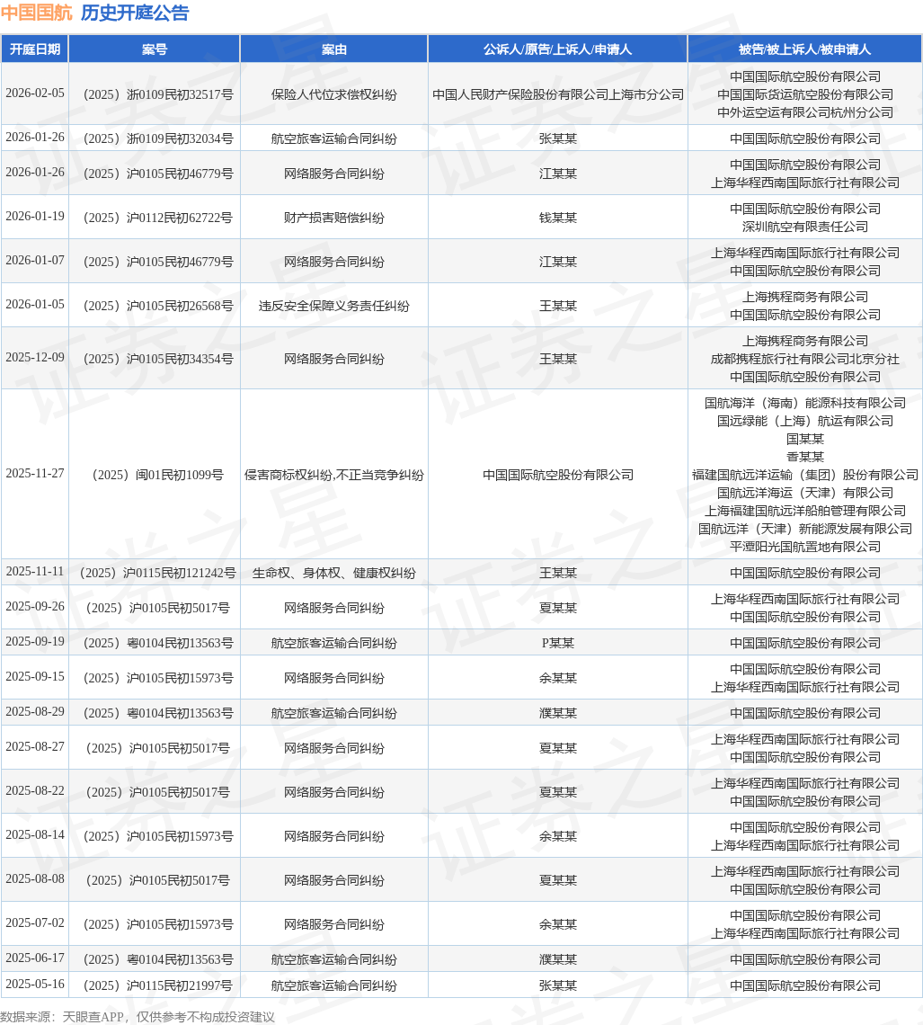This screenshot has width=923, height=1025.
Task: Click the date 2026-01-07 cell
Action: point(35,260)
